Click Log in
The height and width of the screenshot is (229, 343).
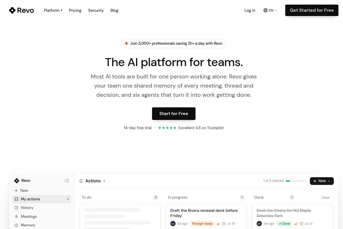pos(250,10)
